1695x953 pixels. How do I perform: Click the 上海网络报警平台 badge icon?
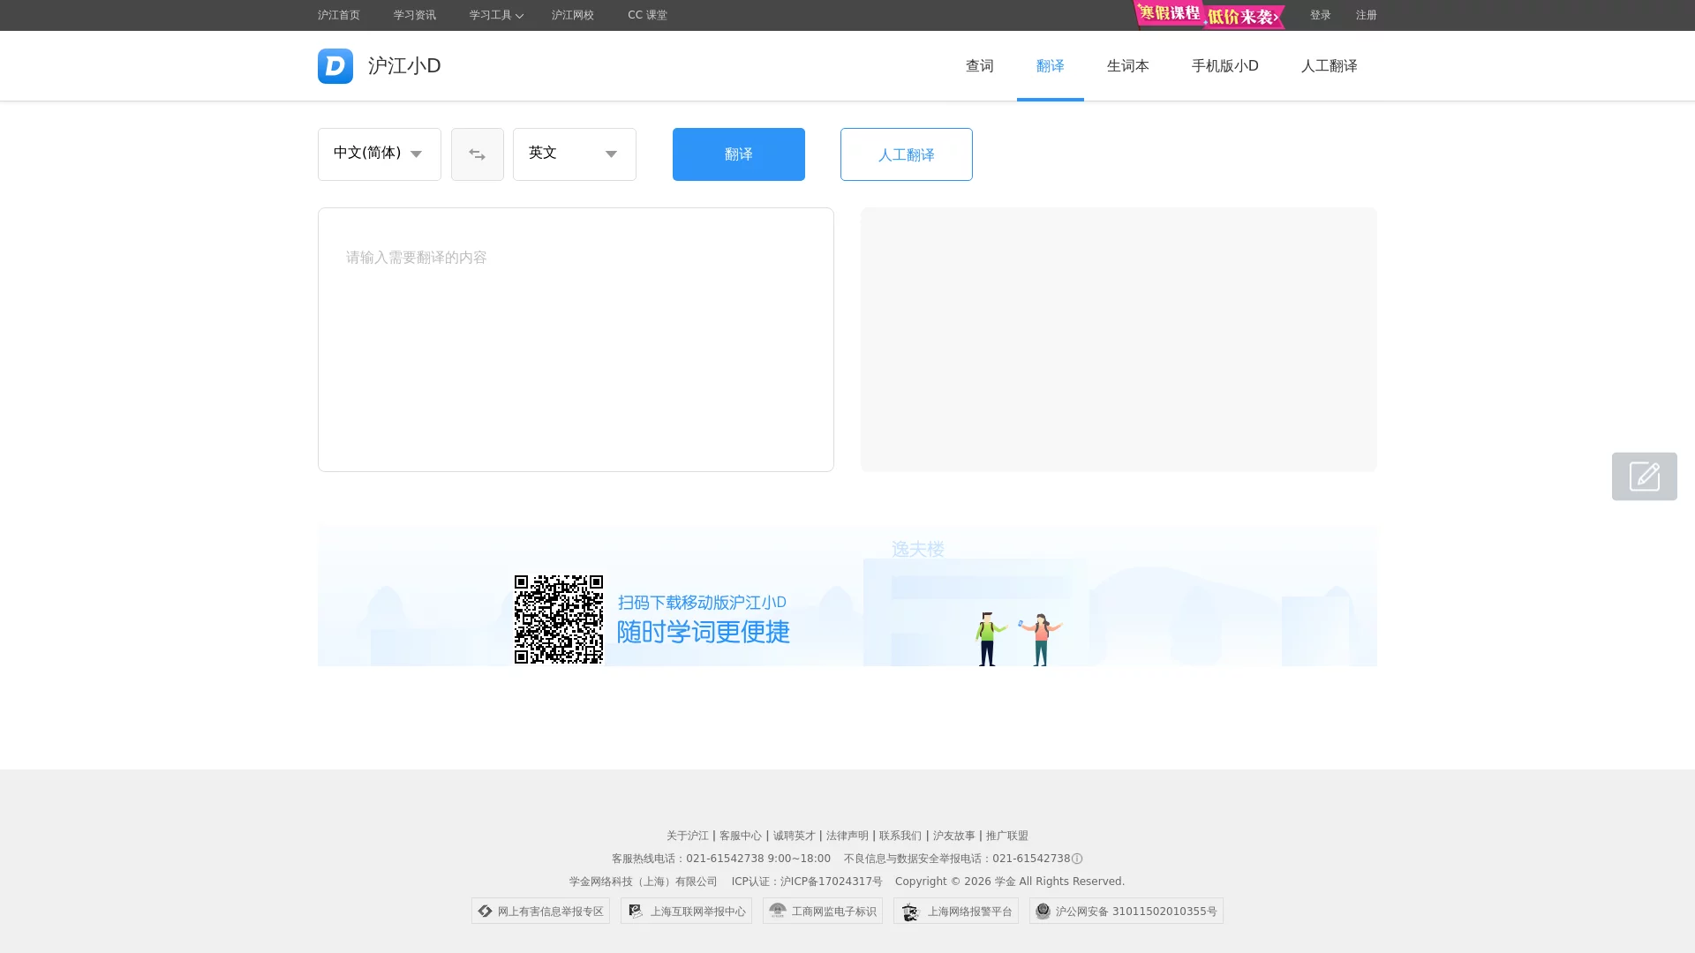tap(911, 911)
